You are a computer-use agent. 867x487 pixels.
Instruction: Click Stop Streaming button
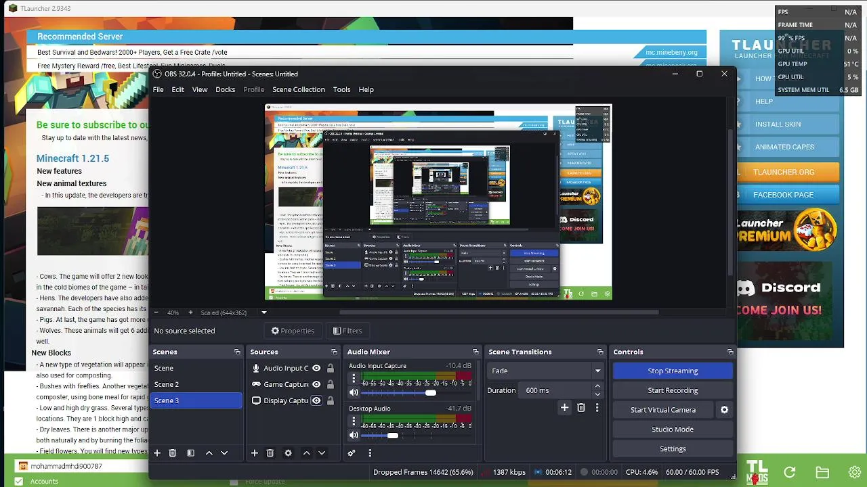(x=673, y=371)
